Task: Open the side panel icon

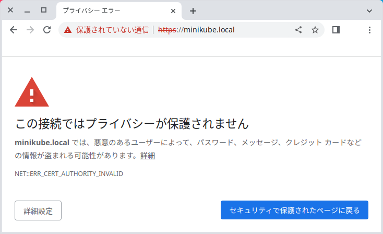Action: pyautogui.click(x=336, y=30)
